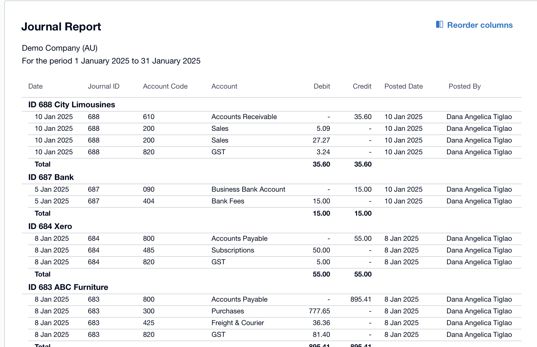Open the Reorder columns link
The width and height of the screenshot is (537, 347).
(x=480, y=25)
